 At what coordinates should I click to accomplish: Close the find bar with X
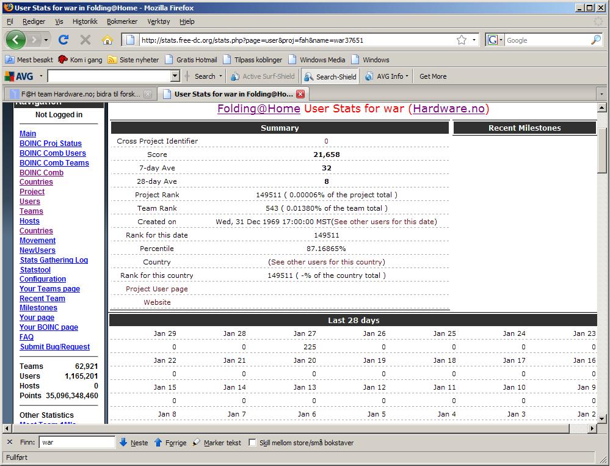10,442
